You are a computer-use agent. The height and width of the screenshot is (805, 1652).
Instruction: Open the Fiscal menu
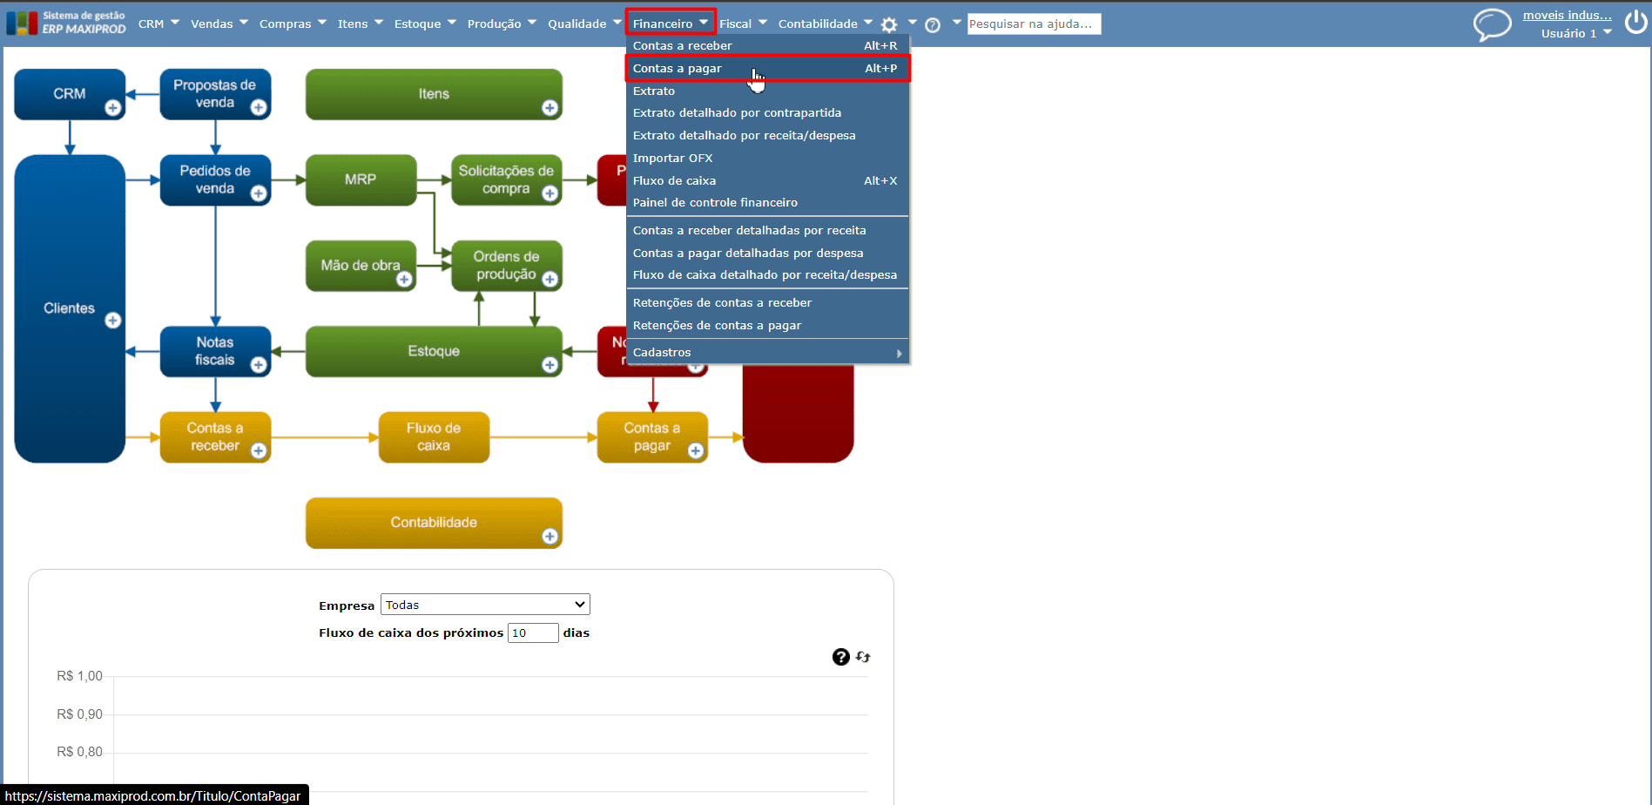tap(743, 24)
